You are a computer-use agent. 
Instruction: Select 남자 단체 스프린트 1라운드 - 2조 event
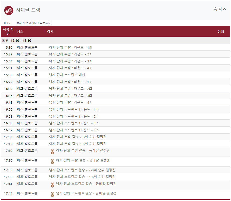74,116
